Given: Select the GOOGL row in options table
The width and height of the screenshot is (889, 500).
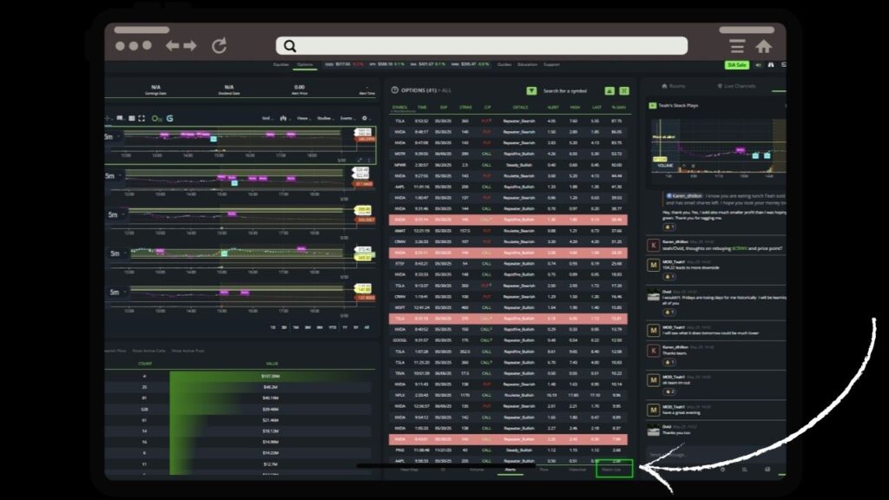Looking at the screenshot, I should (x=509, y=340).
